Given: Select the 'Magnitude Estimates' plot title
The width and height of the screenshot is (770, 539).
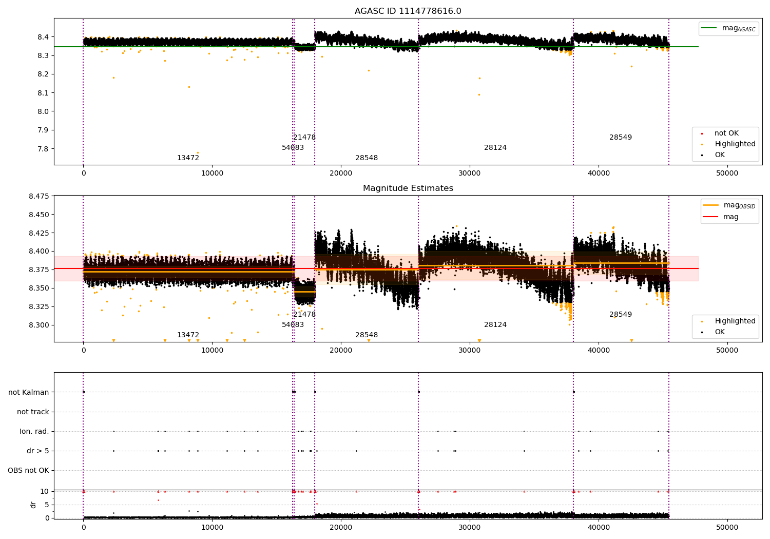Looking at the screenshot, I should (x=408, y=188).
